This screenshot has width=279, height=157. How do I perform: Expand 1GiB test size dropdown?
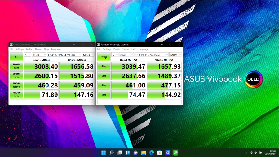39,55
